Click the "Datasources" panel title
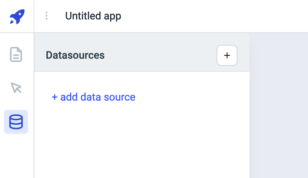Screen dimensions: 308x178 pyautogui.click(x=75, y=55)
